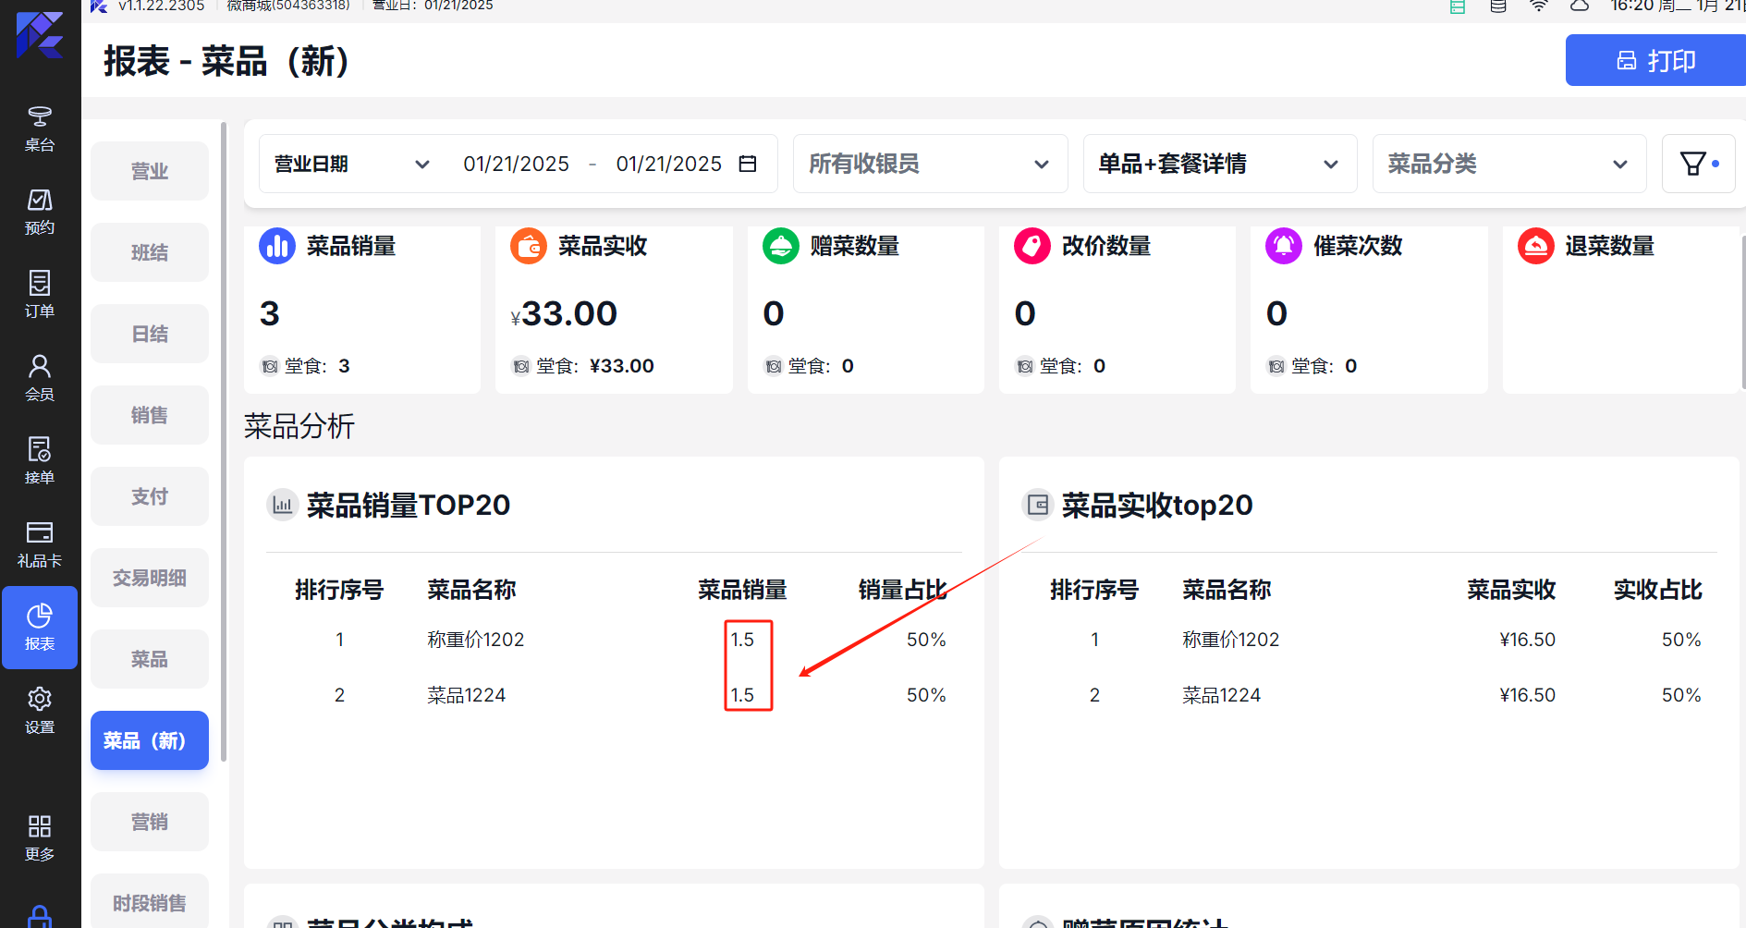Click the 销量占比 column header

pos(902,590)
